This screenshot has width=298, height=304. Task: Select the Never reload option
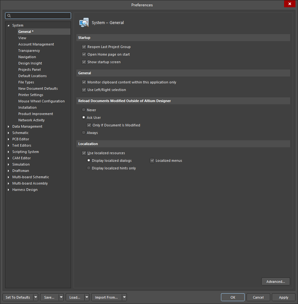click(84, 110)
